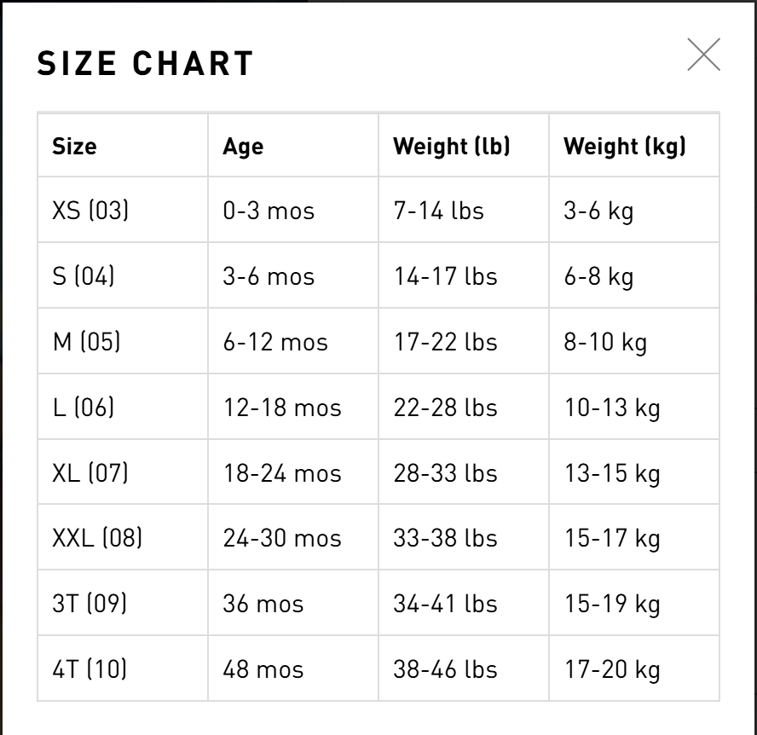This screenshot has height=735, width=757.
Task: Click the M (05) size cell
Action: (x=86, y=342)
